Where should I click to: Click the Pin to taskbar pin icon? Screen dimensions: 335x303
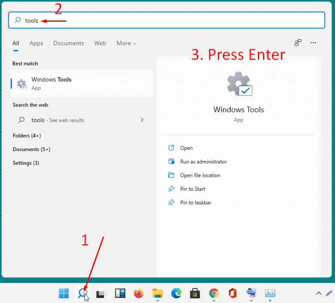click(x=171, y=203)
